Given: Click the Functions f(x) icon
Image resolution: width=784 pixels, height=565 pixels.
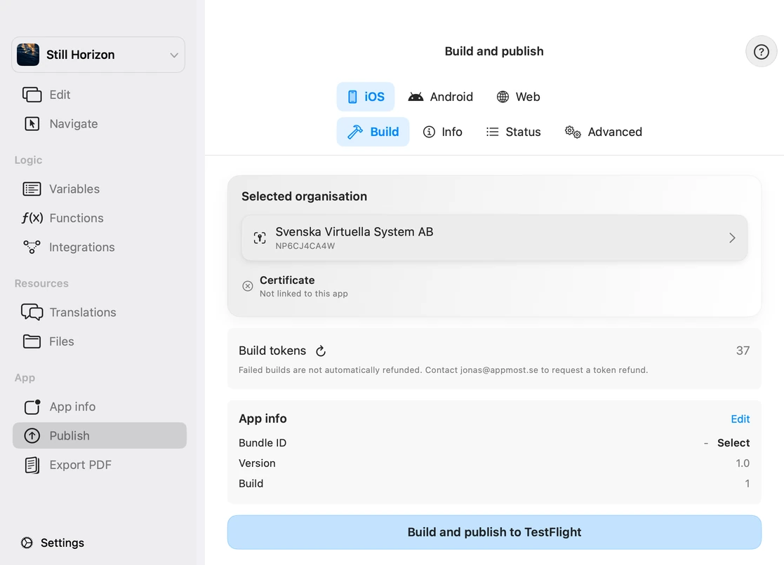Looking at the screenshot, I should pyautogui.click(x=32, y=218).
